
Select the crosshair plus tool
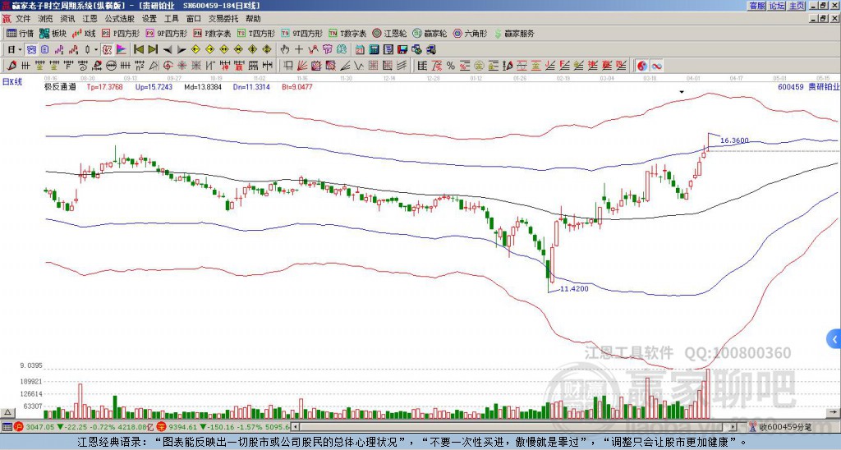[x=299, y=50]
